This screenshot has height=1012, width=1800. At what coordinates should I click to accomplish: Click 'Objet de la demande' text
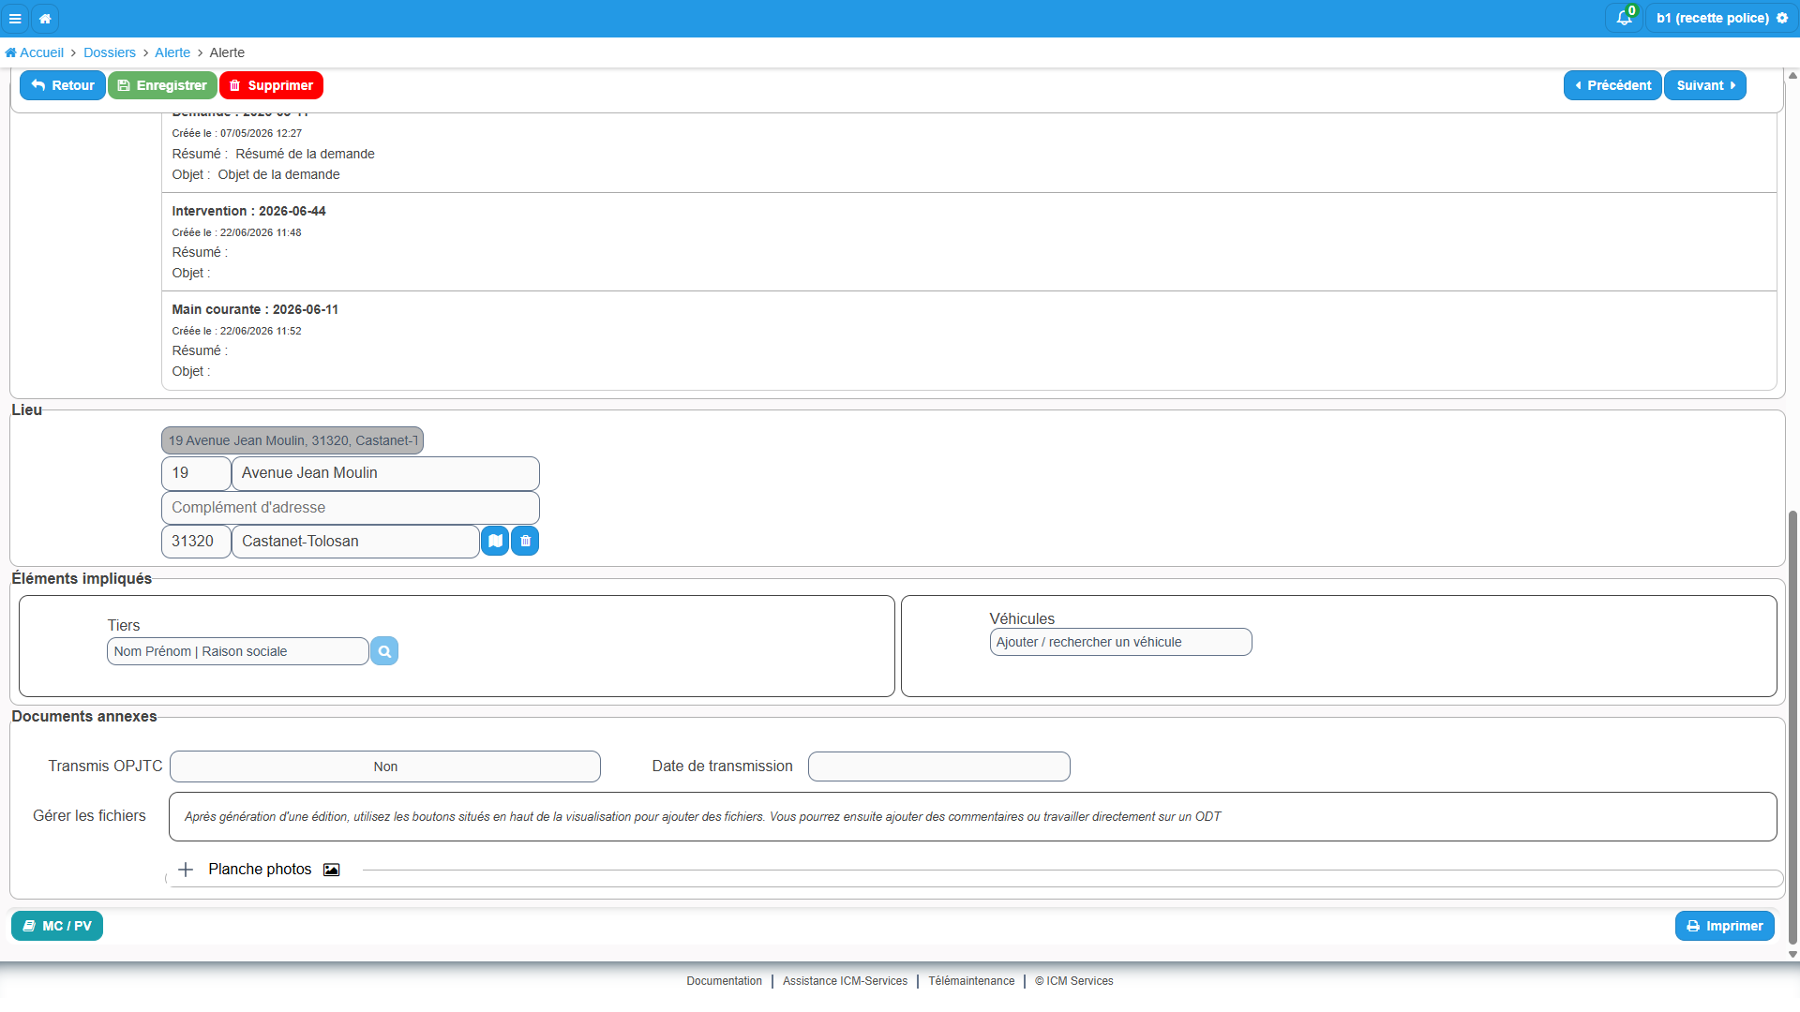coord(278,174)
